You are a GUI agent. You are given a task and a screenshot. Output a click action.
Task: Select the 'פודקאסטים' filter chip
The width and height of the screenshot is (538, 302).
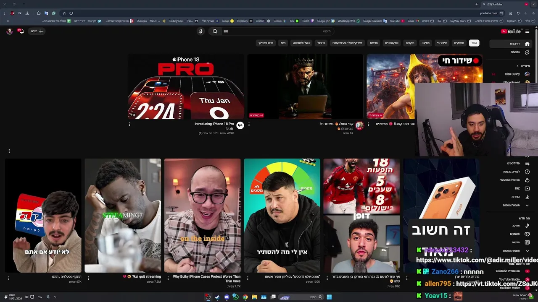click(x=392, y=43)
